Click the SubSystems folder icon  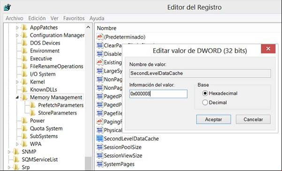coord(24,136)
